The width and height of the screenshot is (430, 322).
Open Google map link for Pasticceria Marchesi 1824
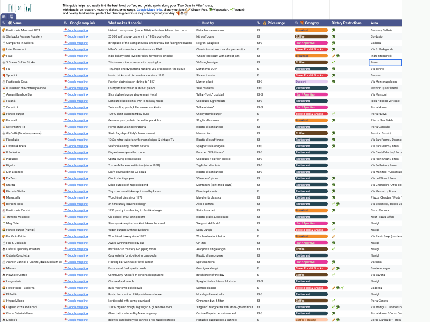(76, 30)
